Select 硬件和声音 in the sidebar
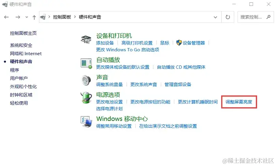This screenshot has width=276, height=166. 21,62
